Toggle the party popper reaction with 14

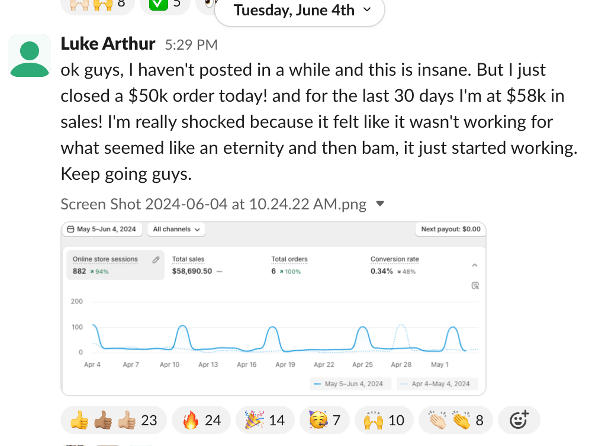(265, 421)
